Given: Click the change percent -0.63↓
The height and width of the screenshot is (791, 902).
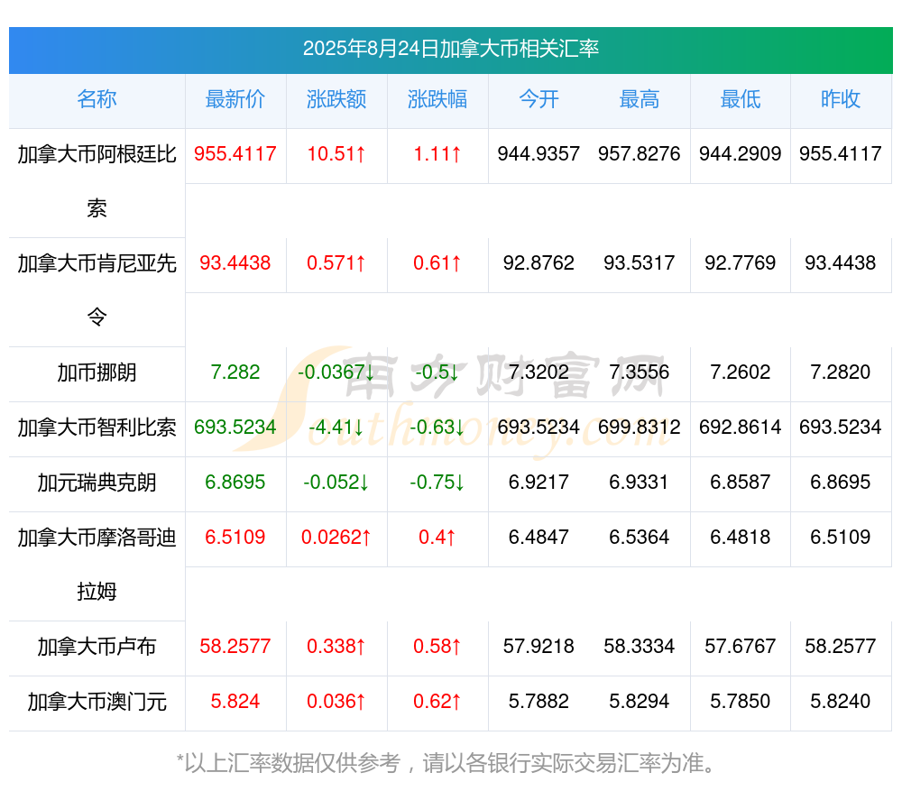Looking at the screenshot, I should [x=437, y=428].
